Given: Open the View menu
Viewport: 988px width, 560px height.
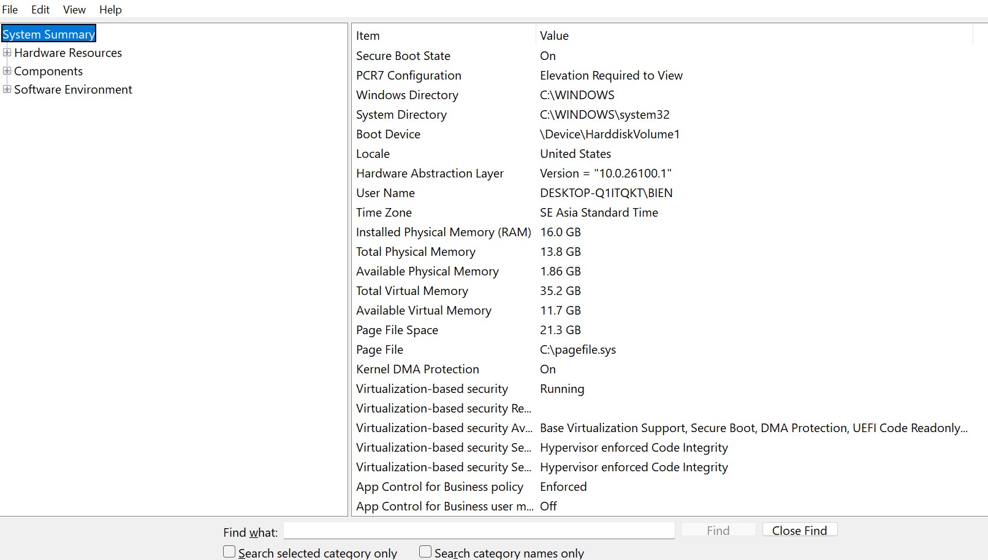Looking at the screenshot, I should [x=74, y=10].
